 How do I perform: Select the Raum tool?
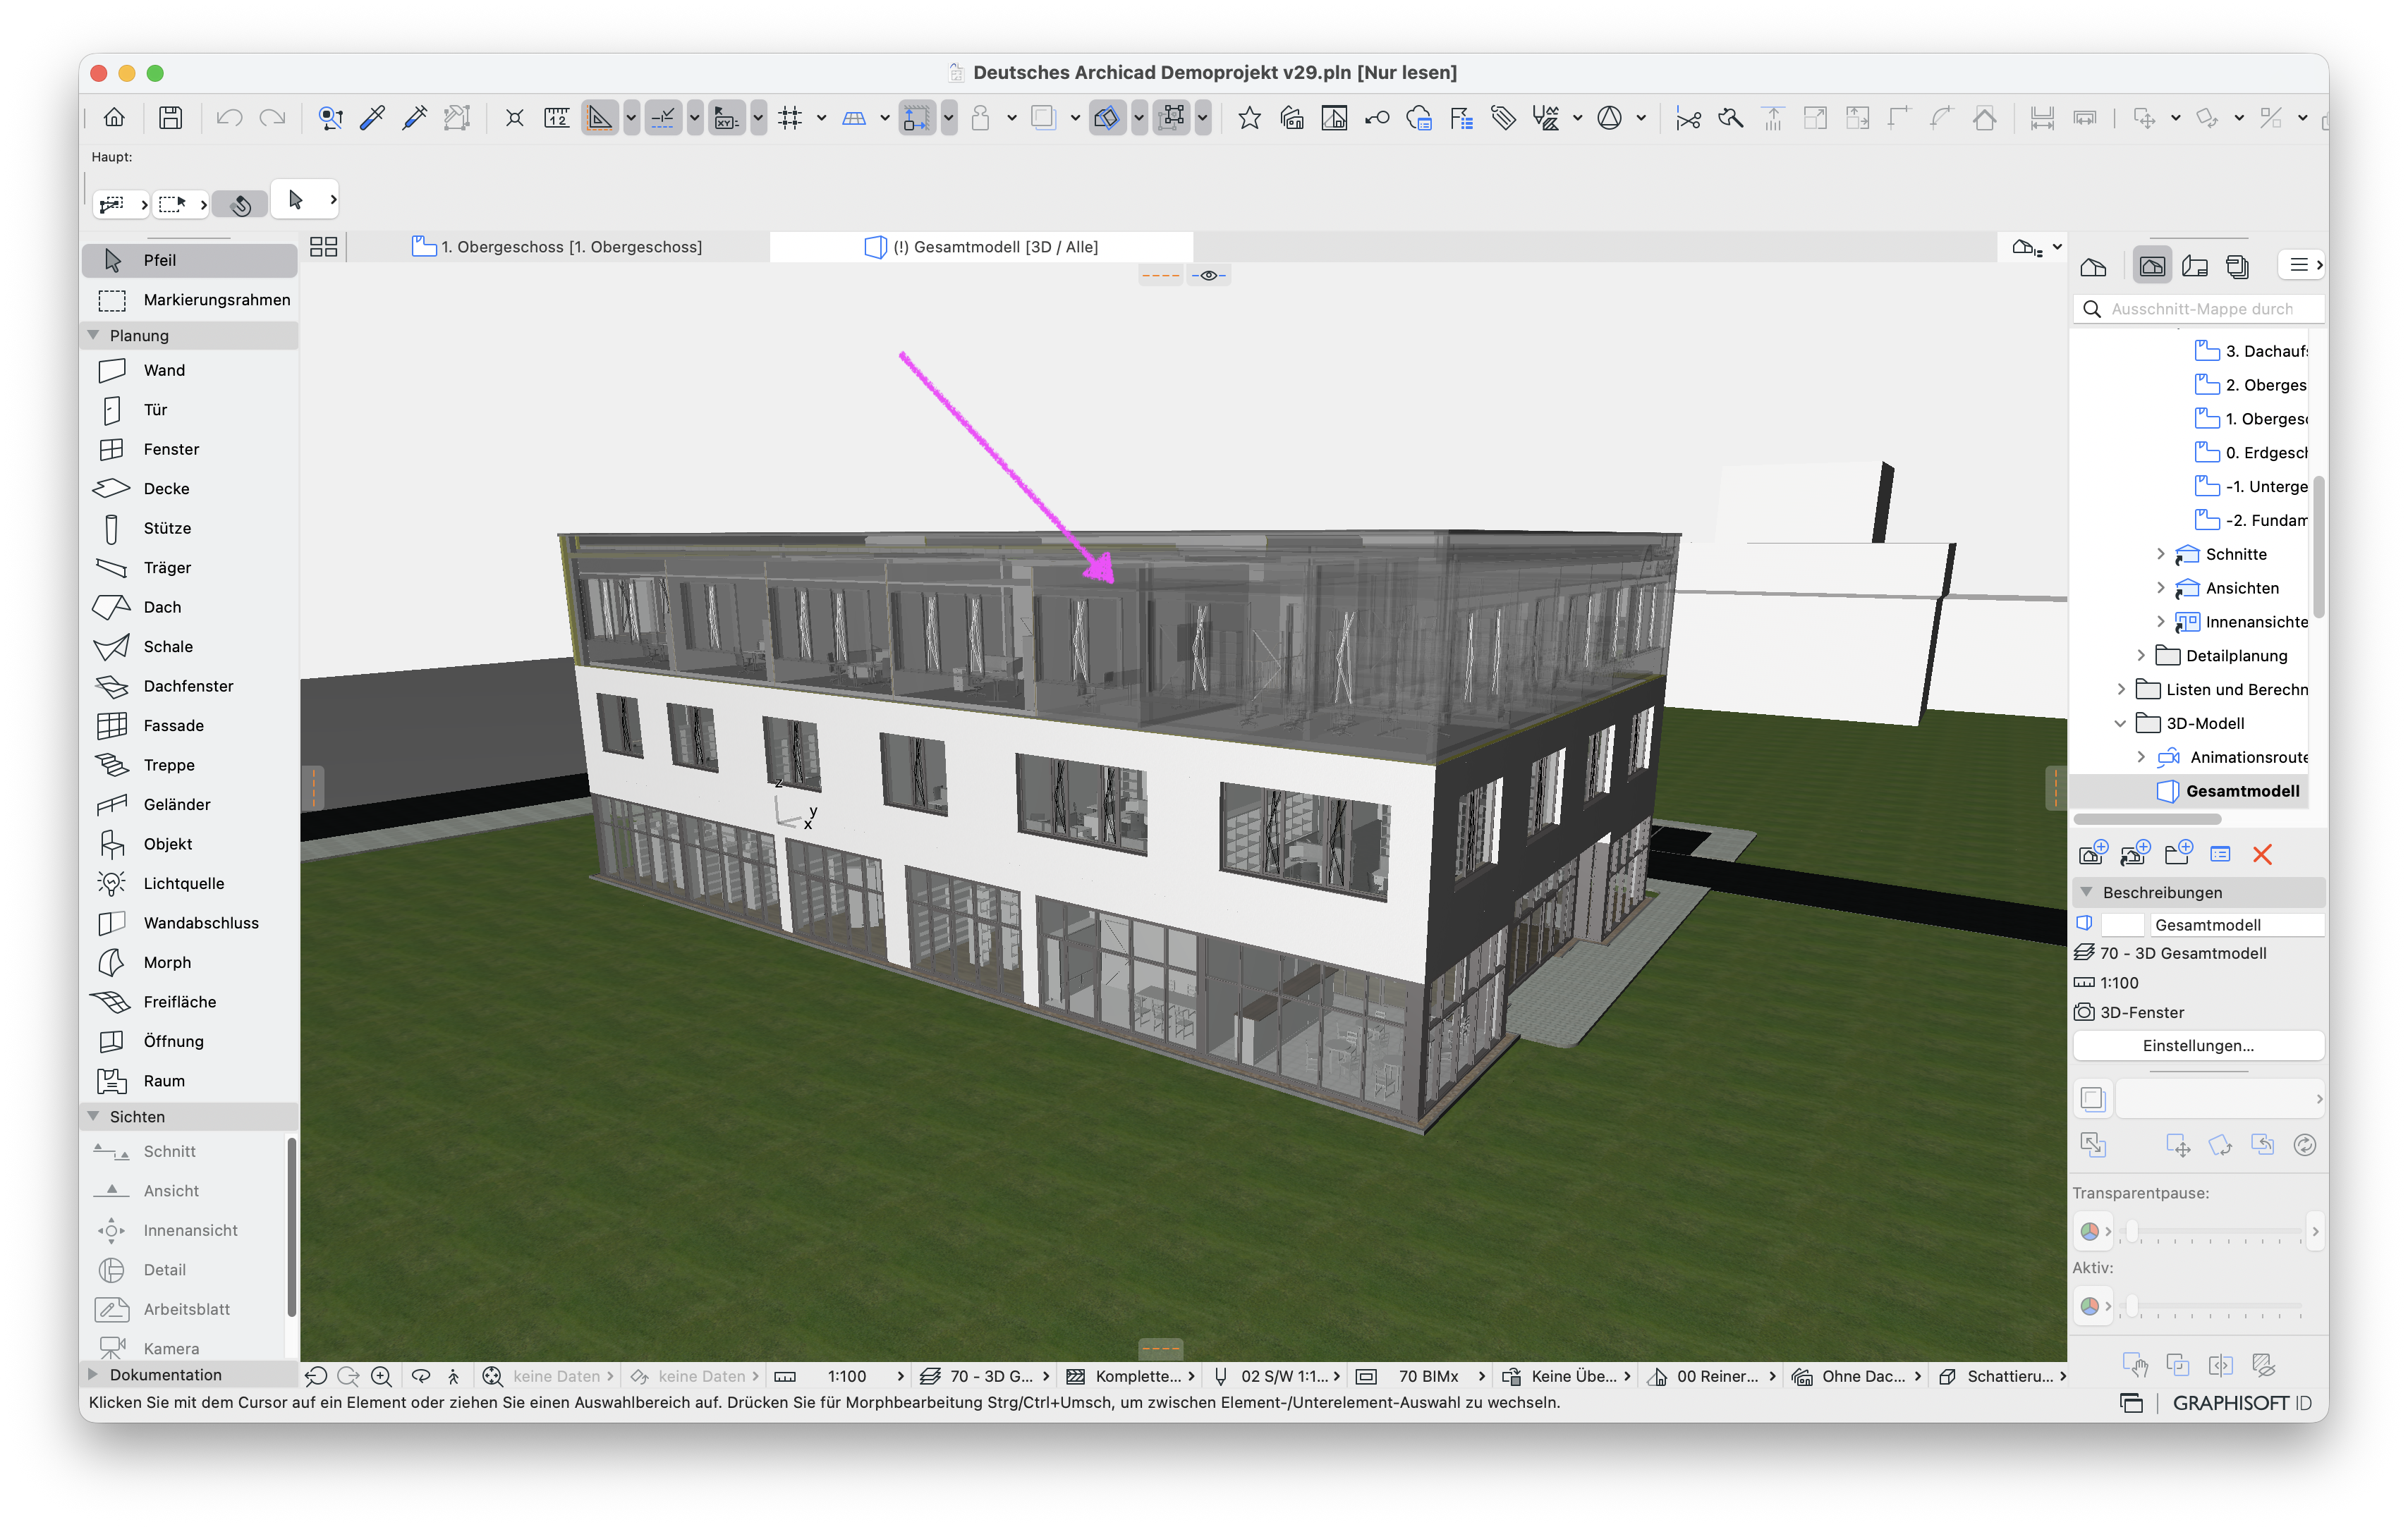(190, 1080)
